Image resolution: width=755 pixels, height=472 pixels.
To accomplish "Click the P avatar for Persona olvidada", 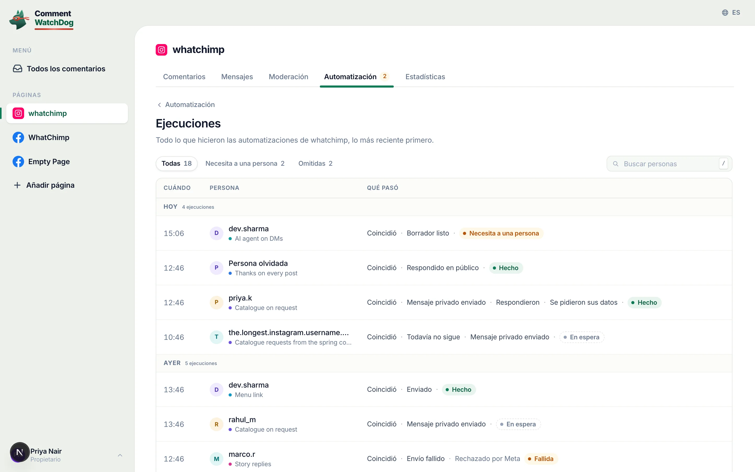I will click(217, 268).
